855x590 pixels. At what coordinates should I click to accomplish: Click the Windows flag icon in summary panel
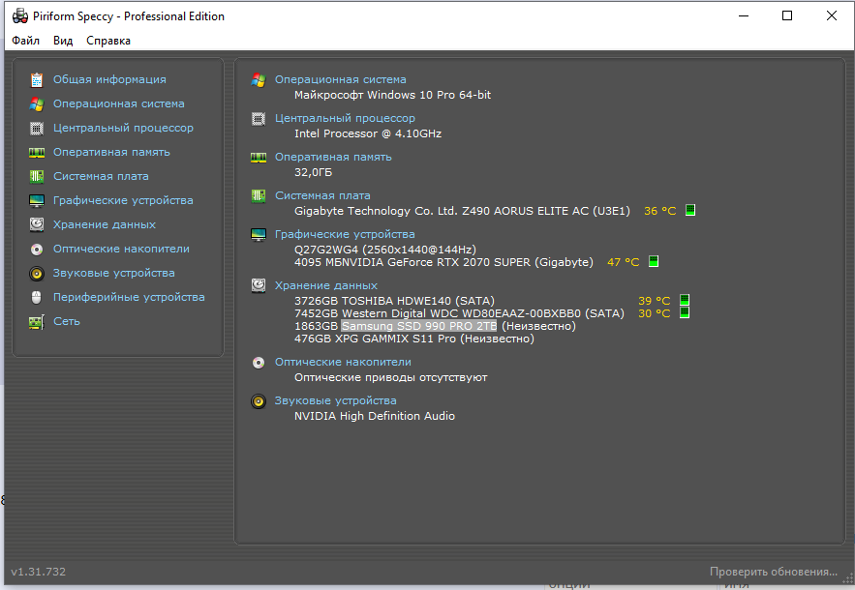(259, 80)
